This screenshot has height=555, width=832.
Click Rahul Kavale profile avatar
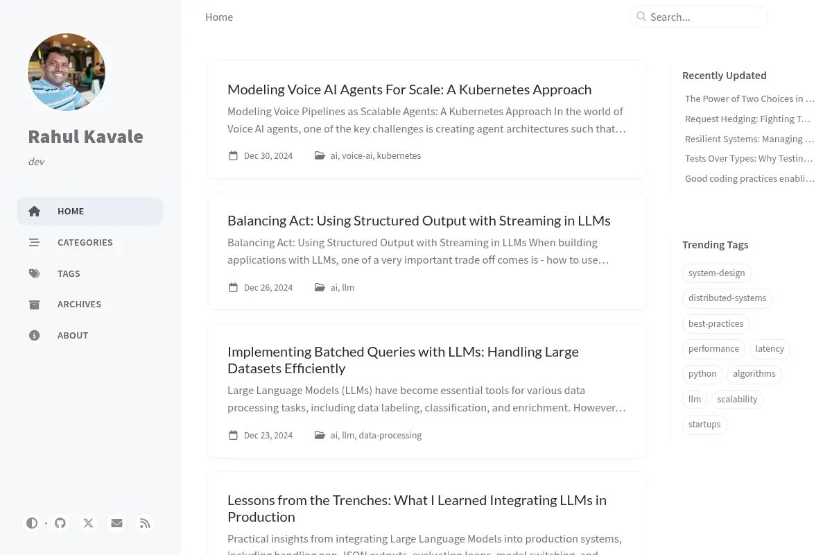tap(67, 72)
